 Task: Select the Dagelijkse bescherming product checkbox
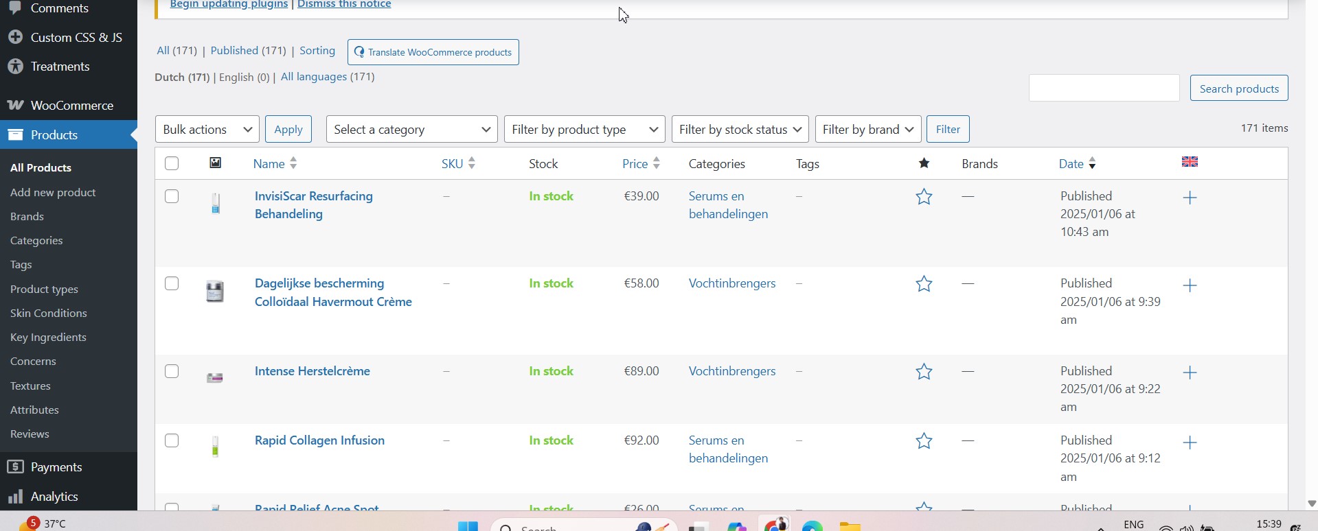pos(172,283)
